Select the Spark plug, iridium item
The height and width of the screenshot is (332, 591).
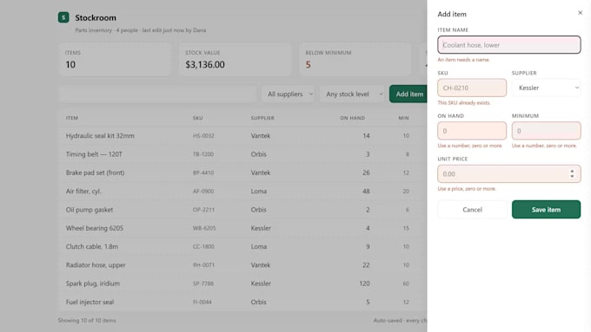(93, 283)
